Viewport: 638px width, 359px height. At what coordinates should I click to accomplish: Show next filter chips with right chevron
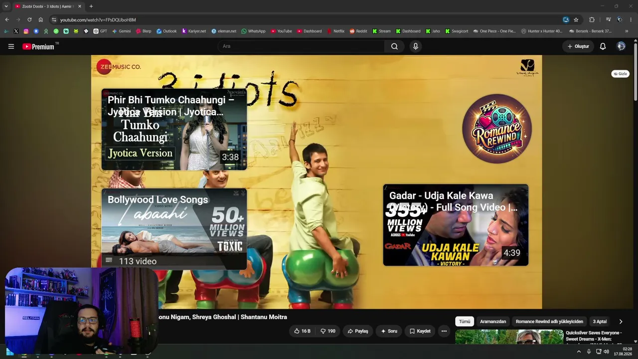point(621,322)
